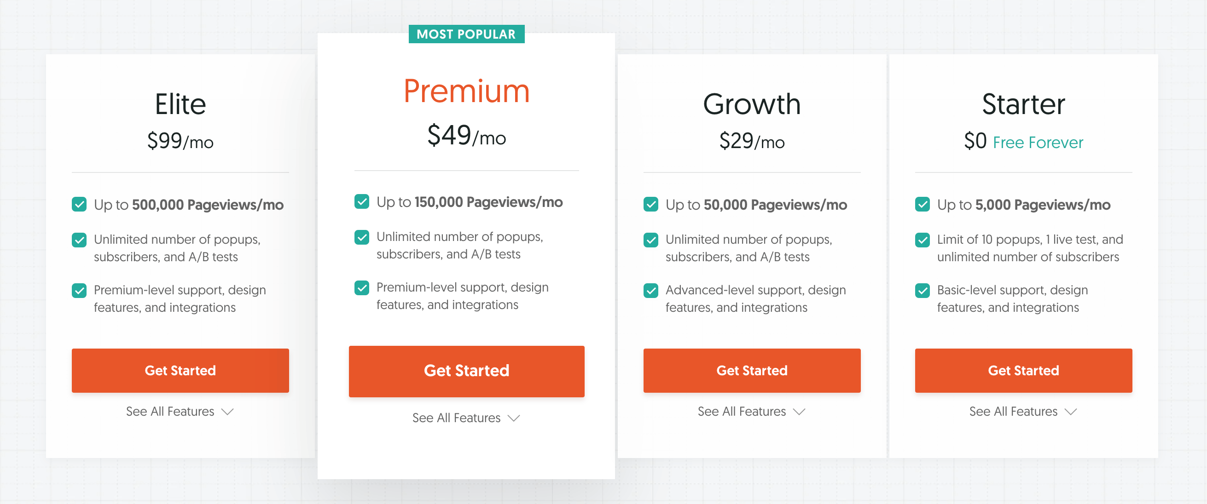This screenshot has height=504, width=1207.
Task: Click the checkmark beside Starter's 5,000 Pageviews feature
Action: pyautogui.click(x=922, y=205)
